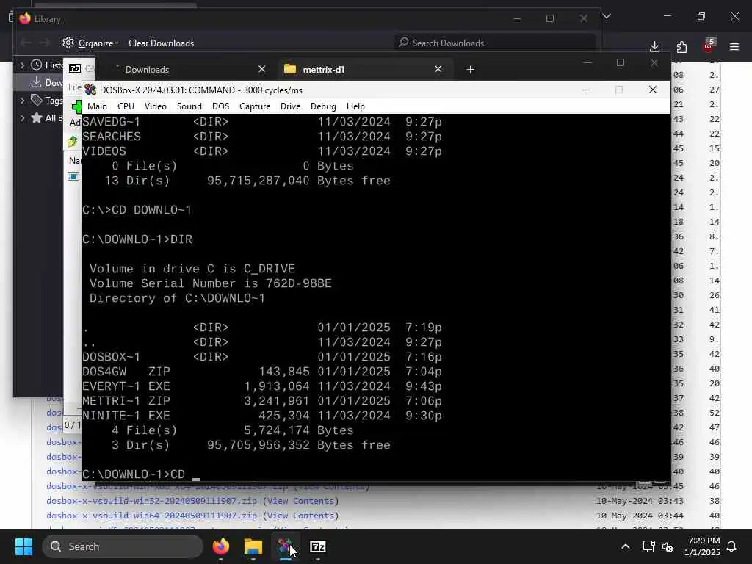Open the Debug menu in DOSBox-X
Screen dimensions: 752x564
pyautogui.click(x=323, y=106)
